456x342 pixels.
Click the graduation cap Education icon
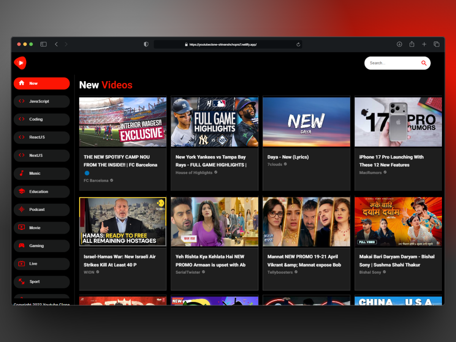coord(22,192)
